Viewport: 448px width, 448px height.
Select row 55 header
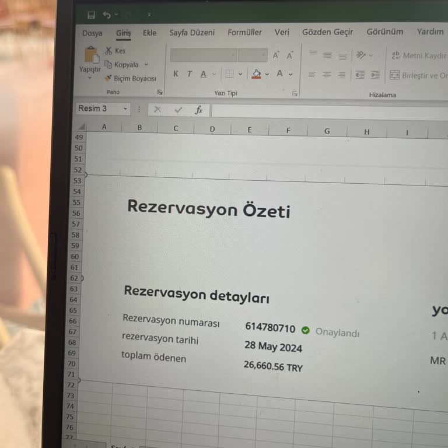(76, 202)
